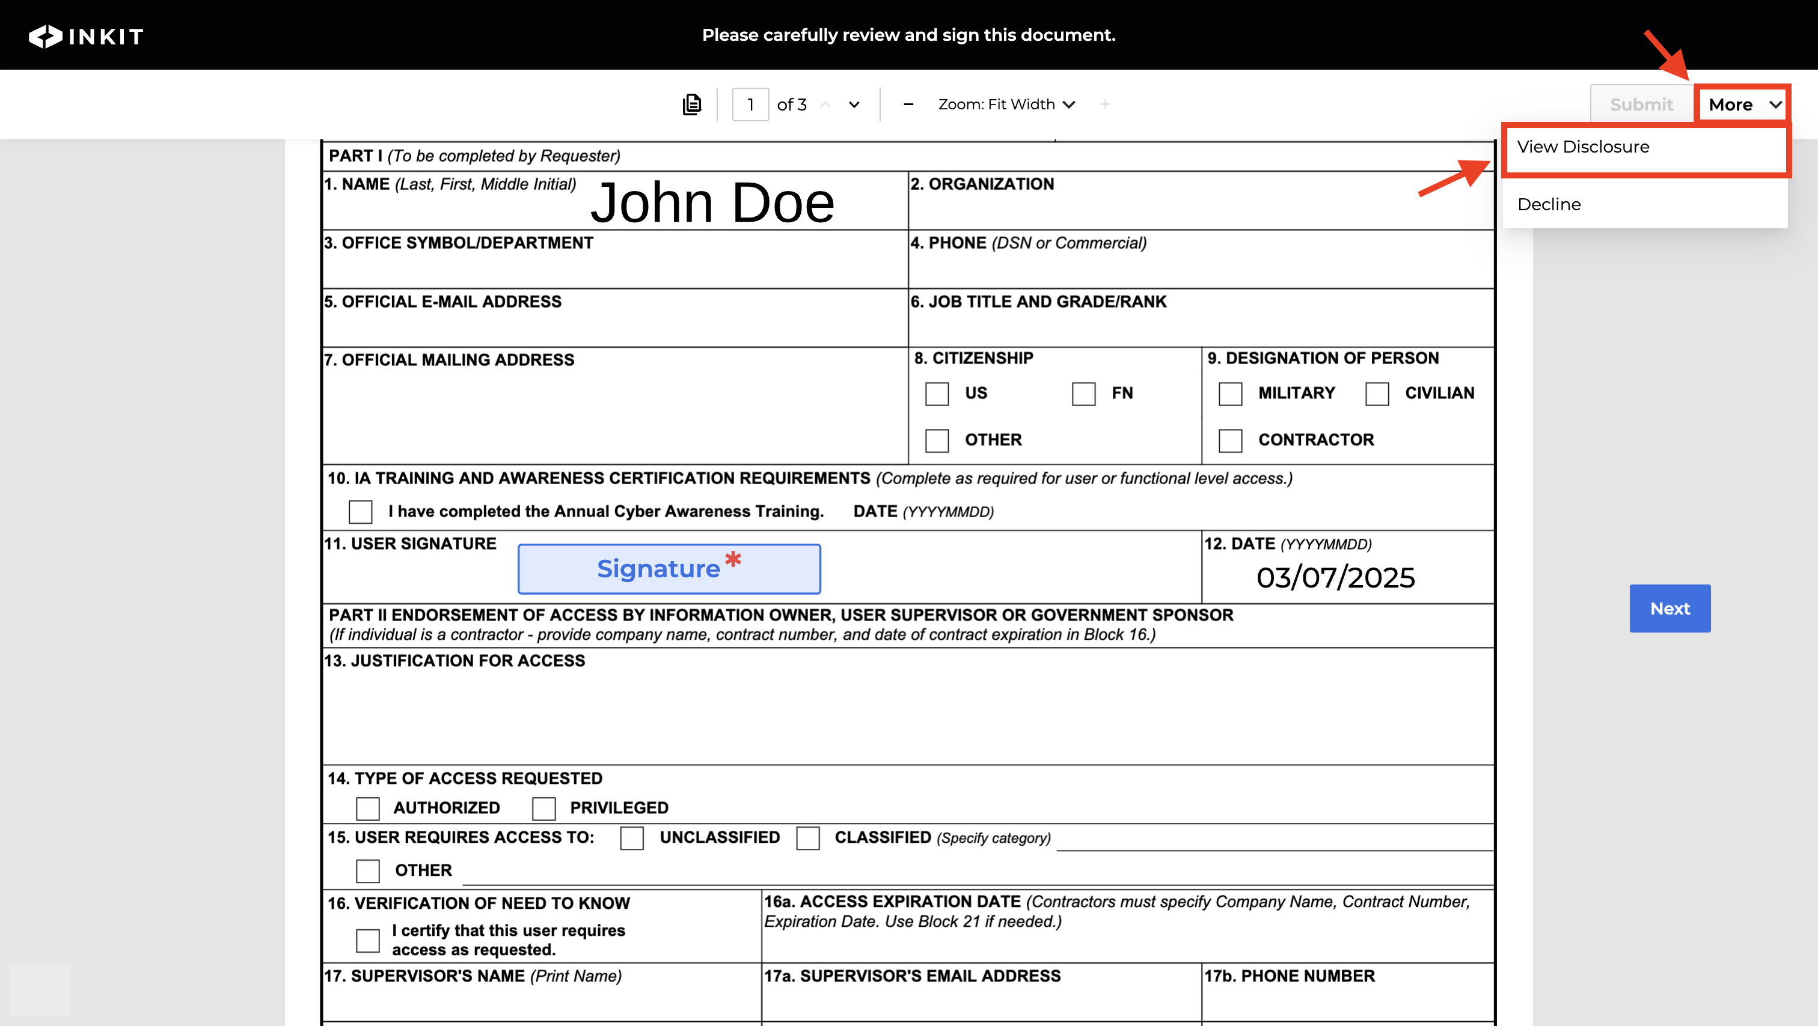Click the Inkit logo
The height and width of the screenshot is (1026, 1818).
[x=86, y=36]
